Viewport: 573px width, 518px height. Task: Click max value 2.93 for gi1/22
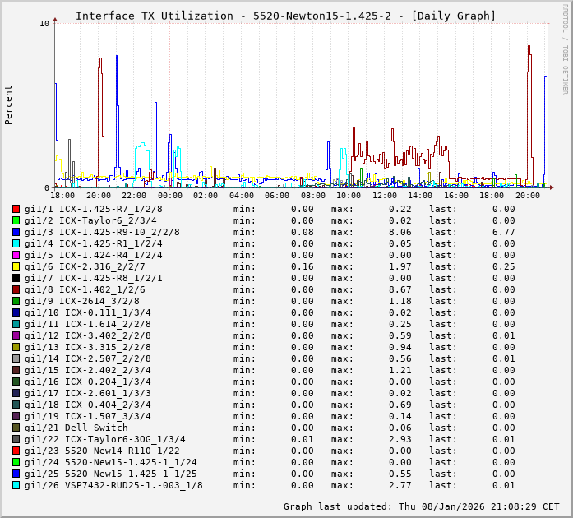(400, 439)
